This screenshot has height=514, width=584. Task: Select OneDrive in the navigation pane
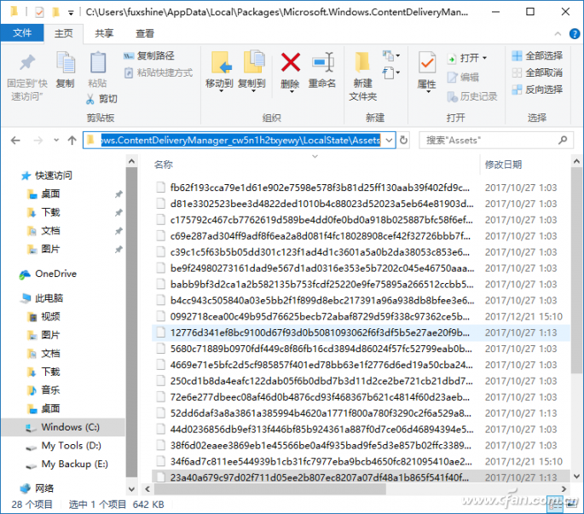coord(55,274)
